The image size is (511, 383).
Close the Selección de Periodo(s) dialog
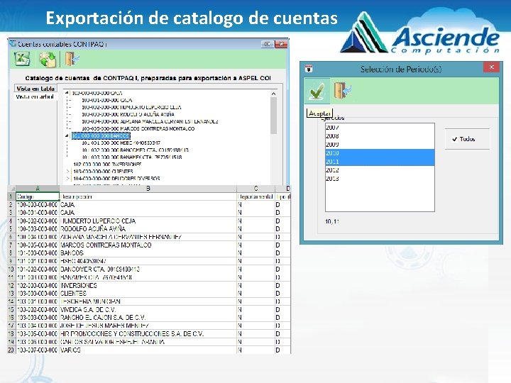491,67
